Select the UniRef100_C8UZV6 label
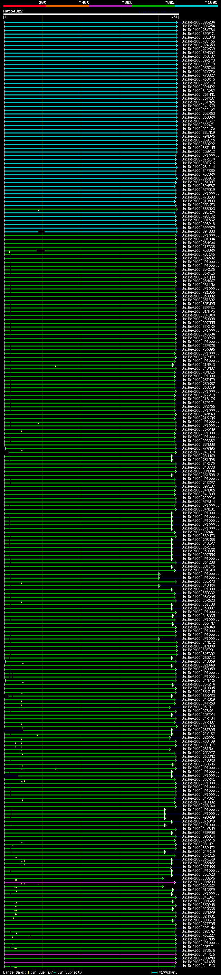This screenshot has height=975, width=221. [x=198, y=878]
